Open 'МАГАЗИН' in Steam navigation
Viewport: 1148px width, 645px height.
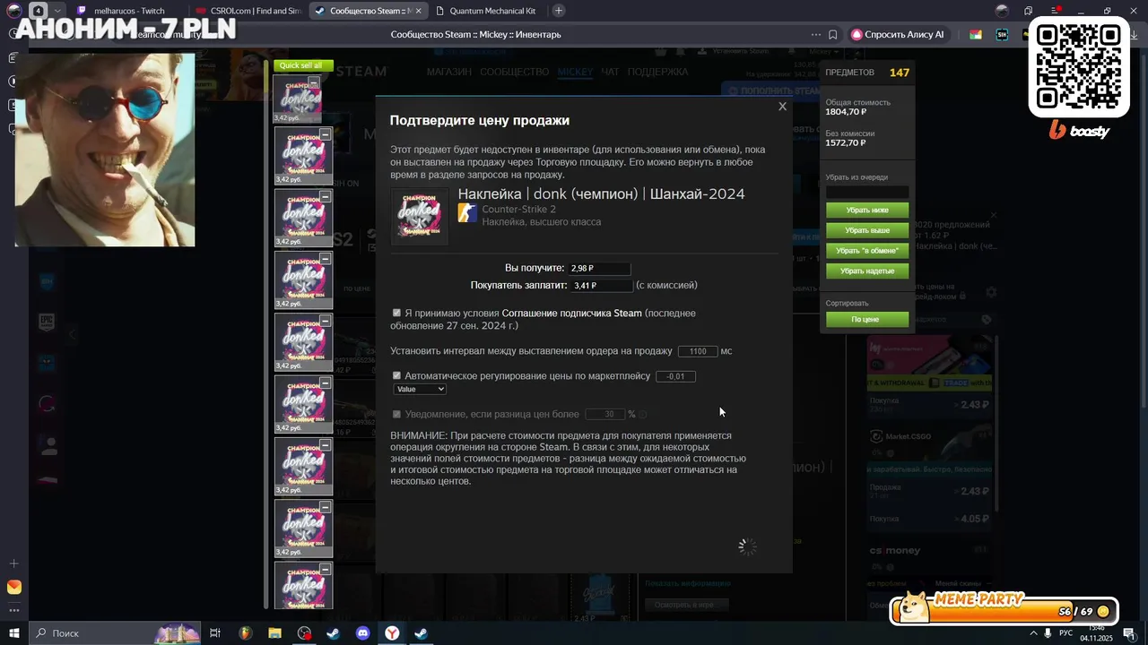point(449,72)
